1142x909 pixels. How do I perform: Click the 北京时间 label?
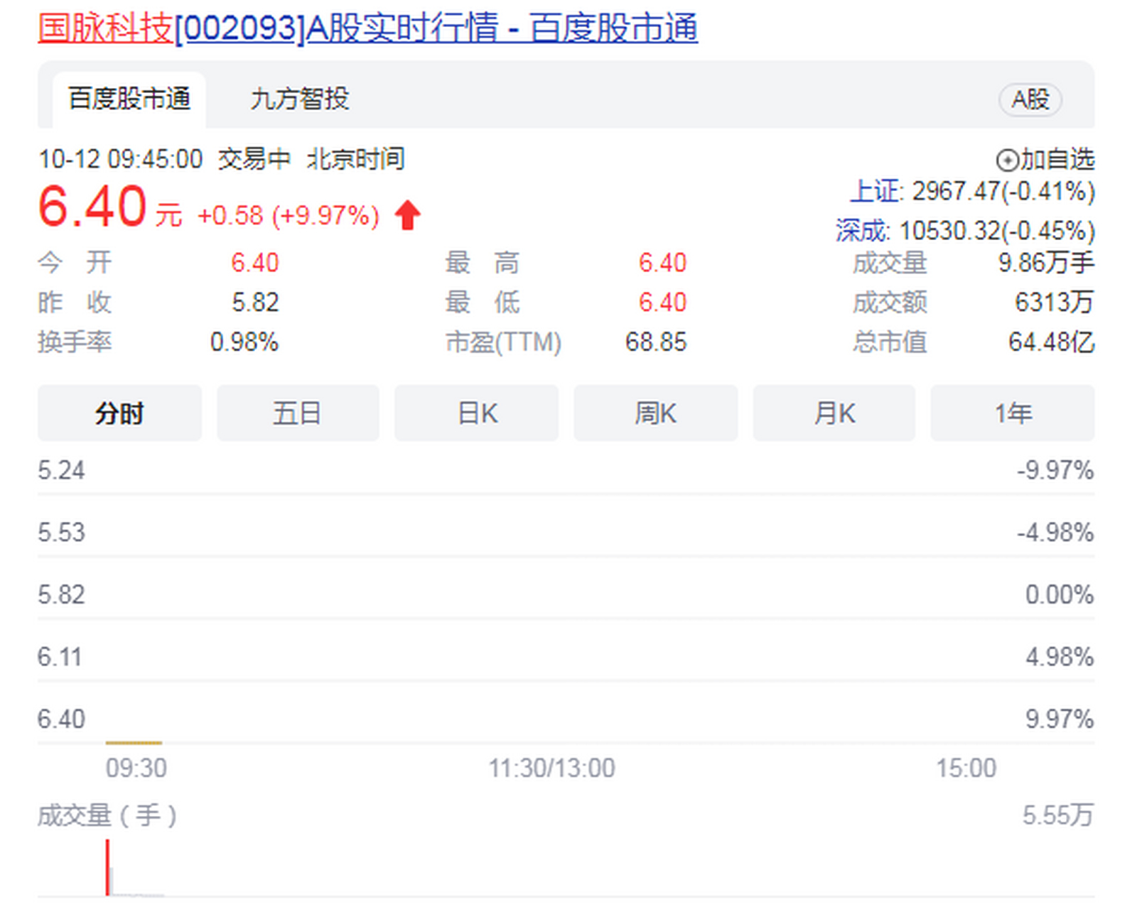coord(356,159)
